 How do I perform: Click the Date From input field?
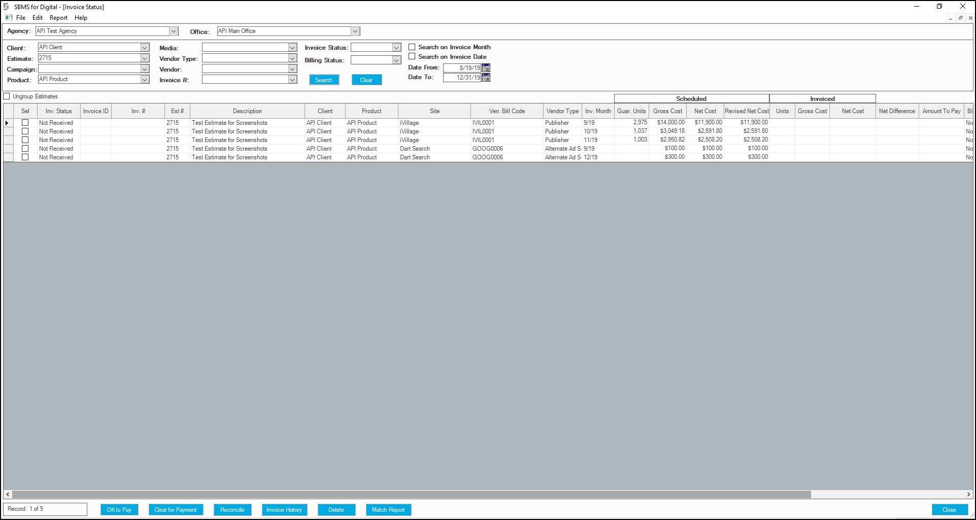point(462,67)
